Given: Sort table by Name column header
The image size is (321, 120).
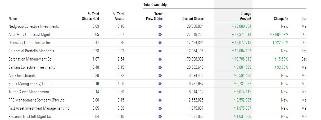Looking at the screenshot, I should pos(13,19).
